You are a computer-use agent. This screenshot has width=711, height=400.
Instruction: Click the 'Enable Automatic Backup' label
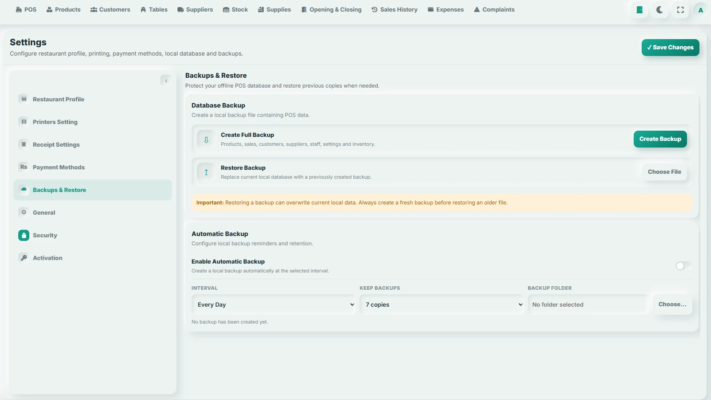(228, 262)
